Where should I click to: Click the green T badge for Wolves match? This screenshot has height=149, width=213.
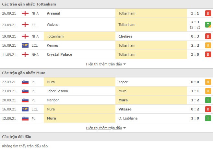207,25
